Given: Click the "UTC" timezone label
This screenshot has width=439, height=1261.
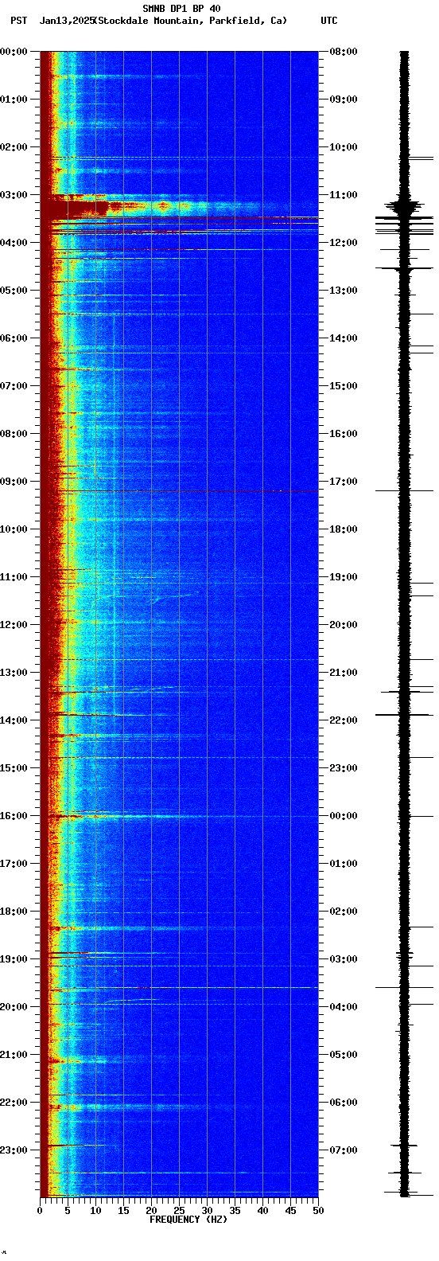Looking at the screenshot, I should click(329, 21).
